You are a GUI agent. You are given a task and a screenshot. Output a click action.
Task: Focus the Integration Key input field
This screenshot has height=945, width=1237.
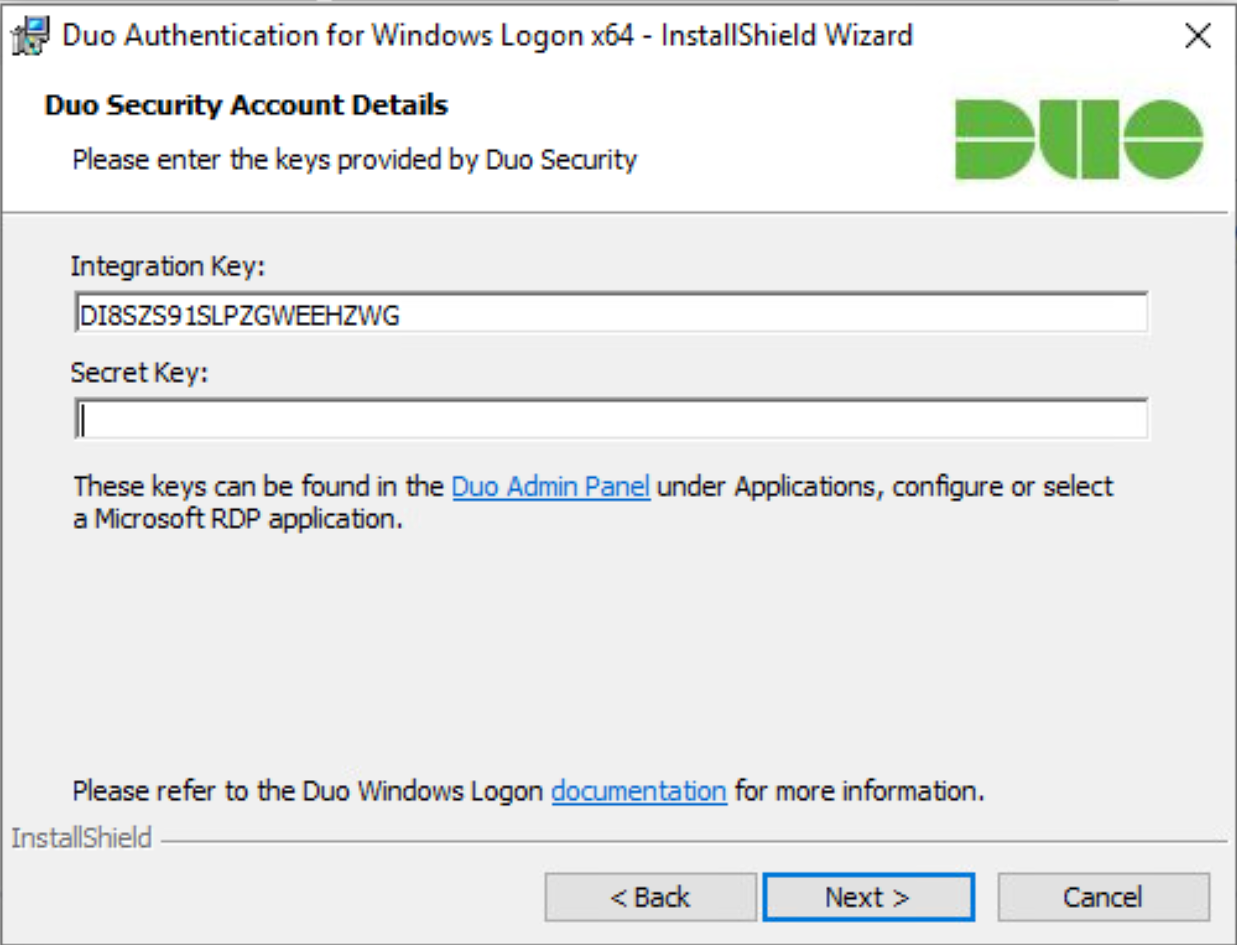(611, 314)
